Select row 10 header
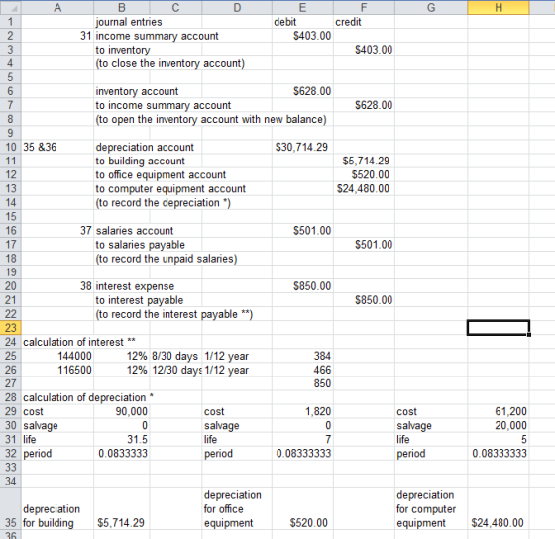This screenshot has height=539, width=555. pos(11,147)
